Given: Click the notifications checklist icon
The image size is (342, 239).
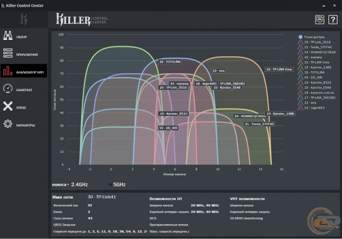Looking at the screenshot, I should [x=320, y=20].
